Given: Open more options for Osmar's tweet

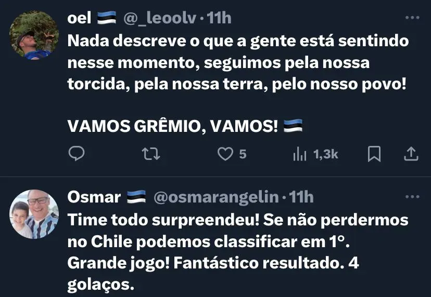Looking at the screenshot, I should coord(412,197).
